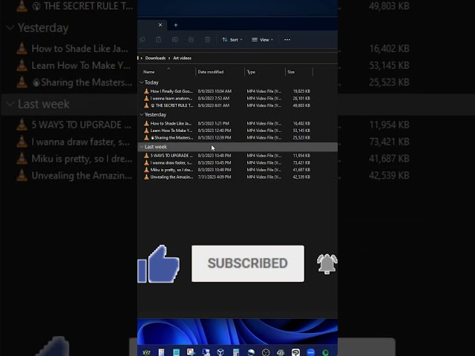
Task: Add a new Explorer tab with plus button
Action: point(176,25)
